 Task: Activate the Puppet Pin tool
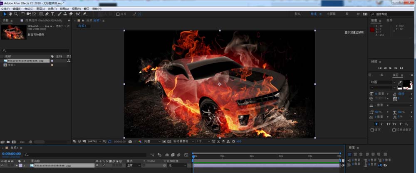pos(84,14)
